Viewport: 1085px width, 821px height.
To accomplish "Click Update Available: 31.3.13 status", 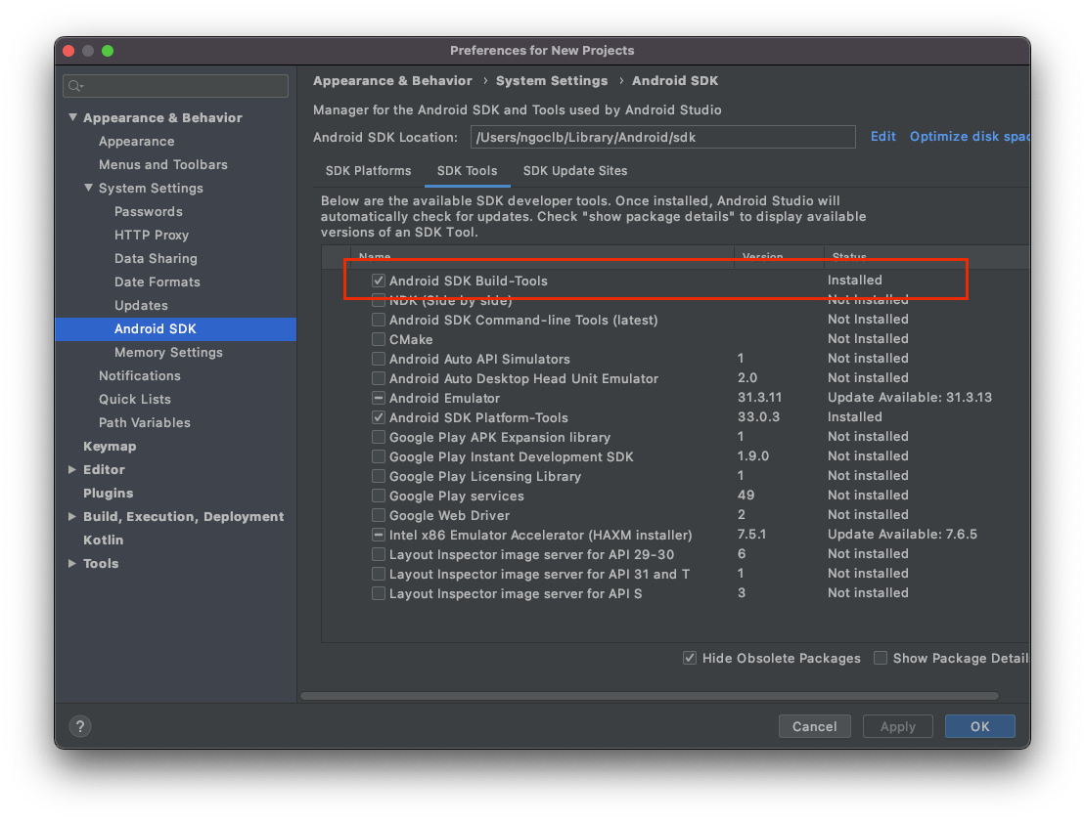I will (x=910, y=398).
